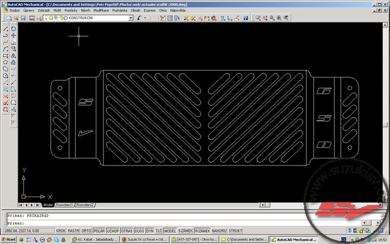Toggle ORTO orthogonal mode
Image resolution: width=390 pixels, height=244 pixels.
pos(87,231)
